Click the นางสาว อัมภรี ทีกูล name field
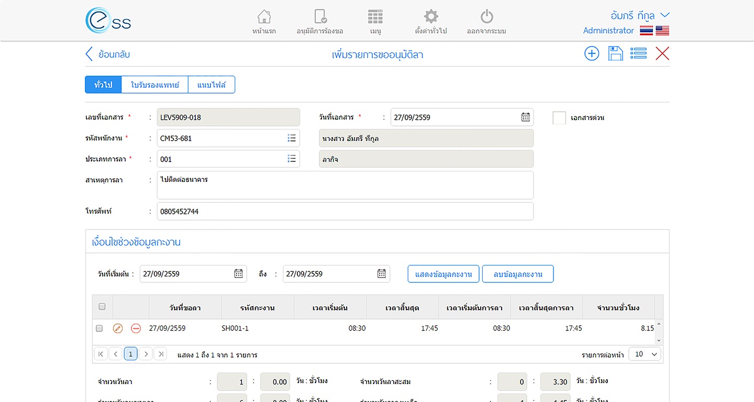Viewport: 754px width, 402px height. [426, 138]
